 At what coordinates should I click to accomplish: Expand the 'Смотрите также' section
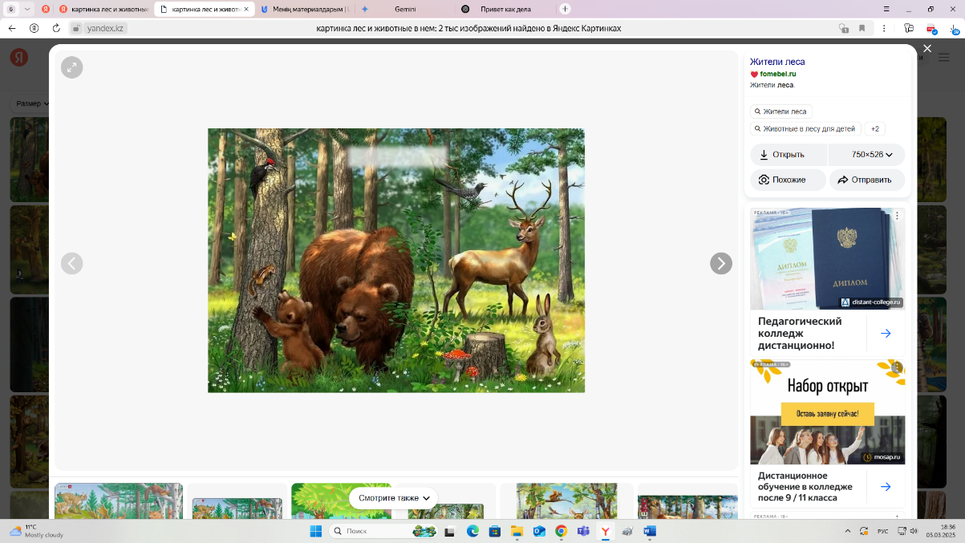pyautogui.click(x=393, y=498)
